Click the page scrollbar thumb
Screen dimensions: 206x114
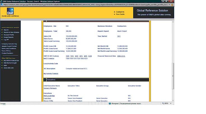pos(173,76)
